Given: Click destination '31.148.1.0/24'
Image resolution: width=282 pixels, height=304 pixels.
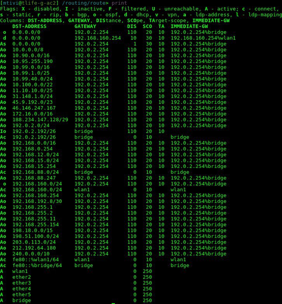Looking at the screenshot, I should (x=33, y=96).
